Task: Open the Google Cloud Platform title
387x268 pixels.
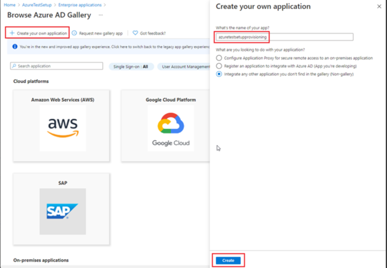Action: click(x=171, y=100)
